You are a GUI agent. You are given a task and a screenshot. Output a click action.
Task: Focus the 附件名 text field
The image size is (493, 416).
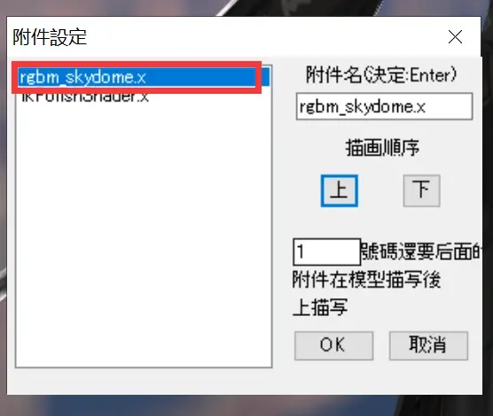pyautogui.click(x=384, y=106)
